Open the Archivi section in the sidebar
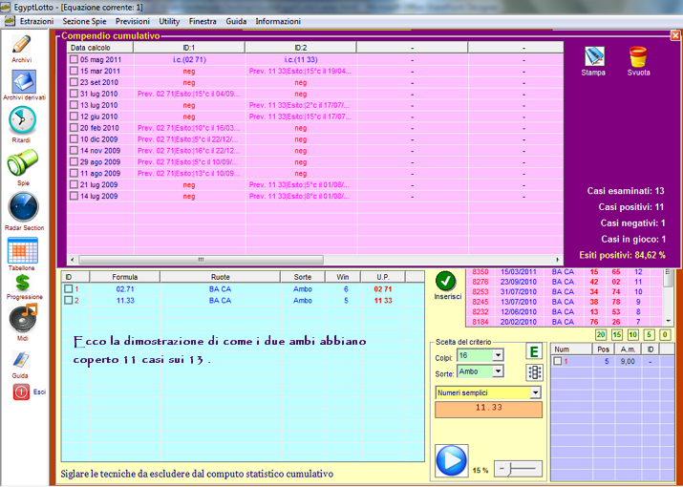Viewport: 683px width, 487px height. coord(21,47)
